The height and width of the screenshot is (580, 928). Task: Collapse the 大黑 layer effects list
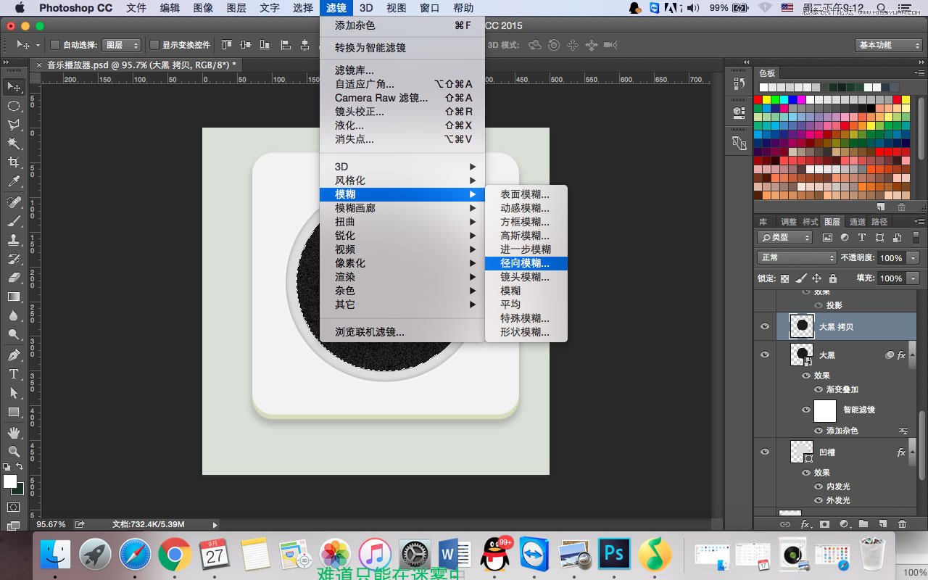913,355
